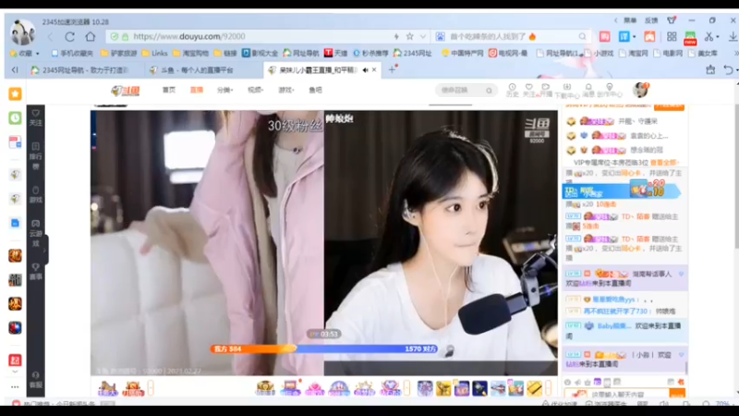The height and width of the screenshot is (416, 739).
Task: Go to the browser home page icon
Action: [x=90, y=36]
